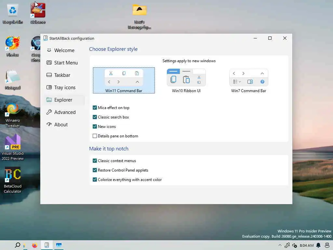Select the Firefox desktop shortcut
The height and width of the screenshot is (250, 333).
(13, 46)
